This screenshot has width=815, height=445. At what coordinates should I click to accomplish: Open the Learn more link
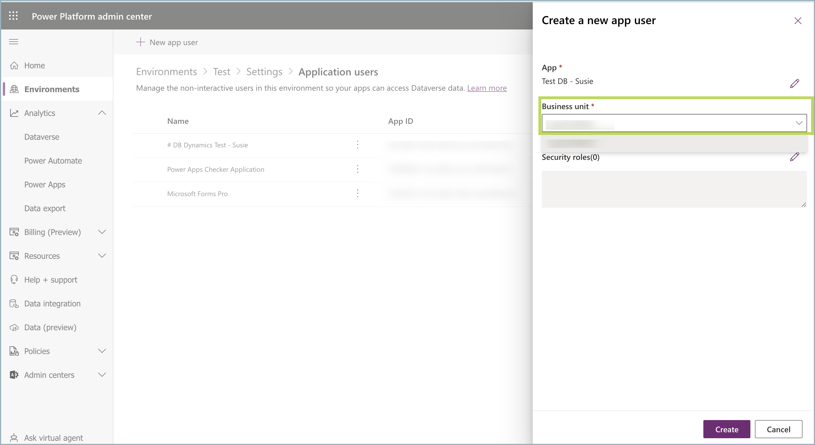coord(487,88)
